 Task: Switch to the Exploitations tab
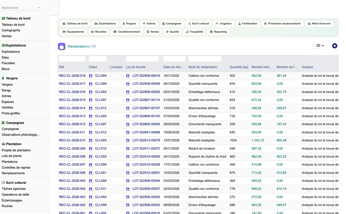105,24
